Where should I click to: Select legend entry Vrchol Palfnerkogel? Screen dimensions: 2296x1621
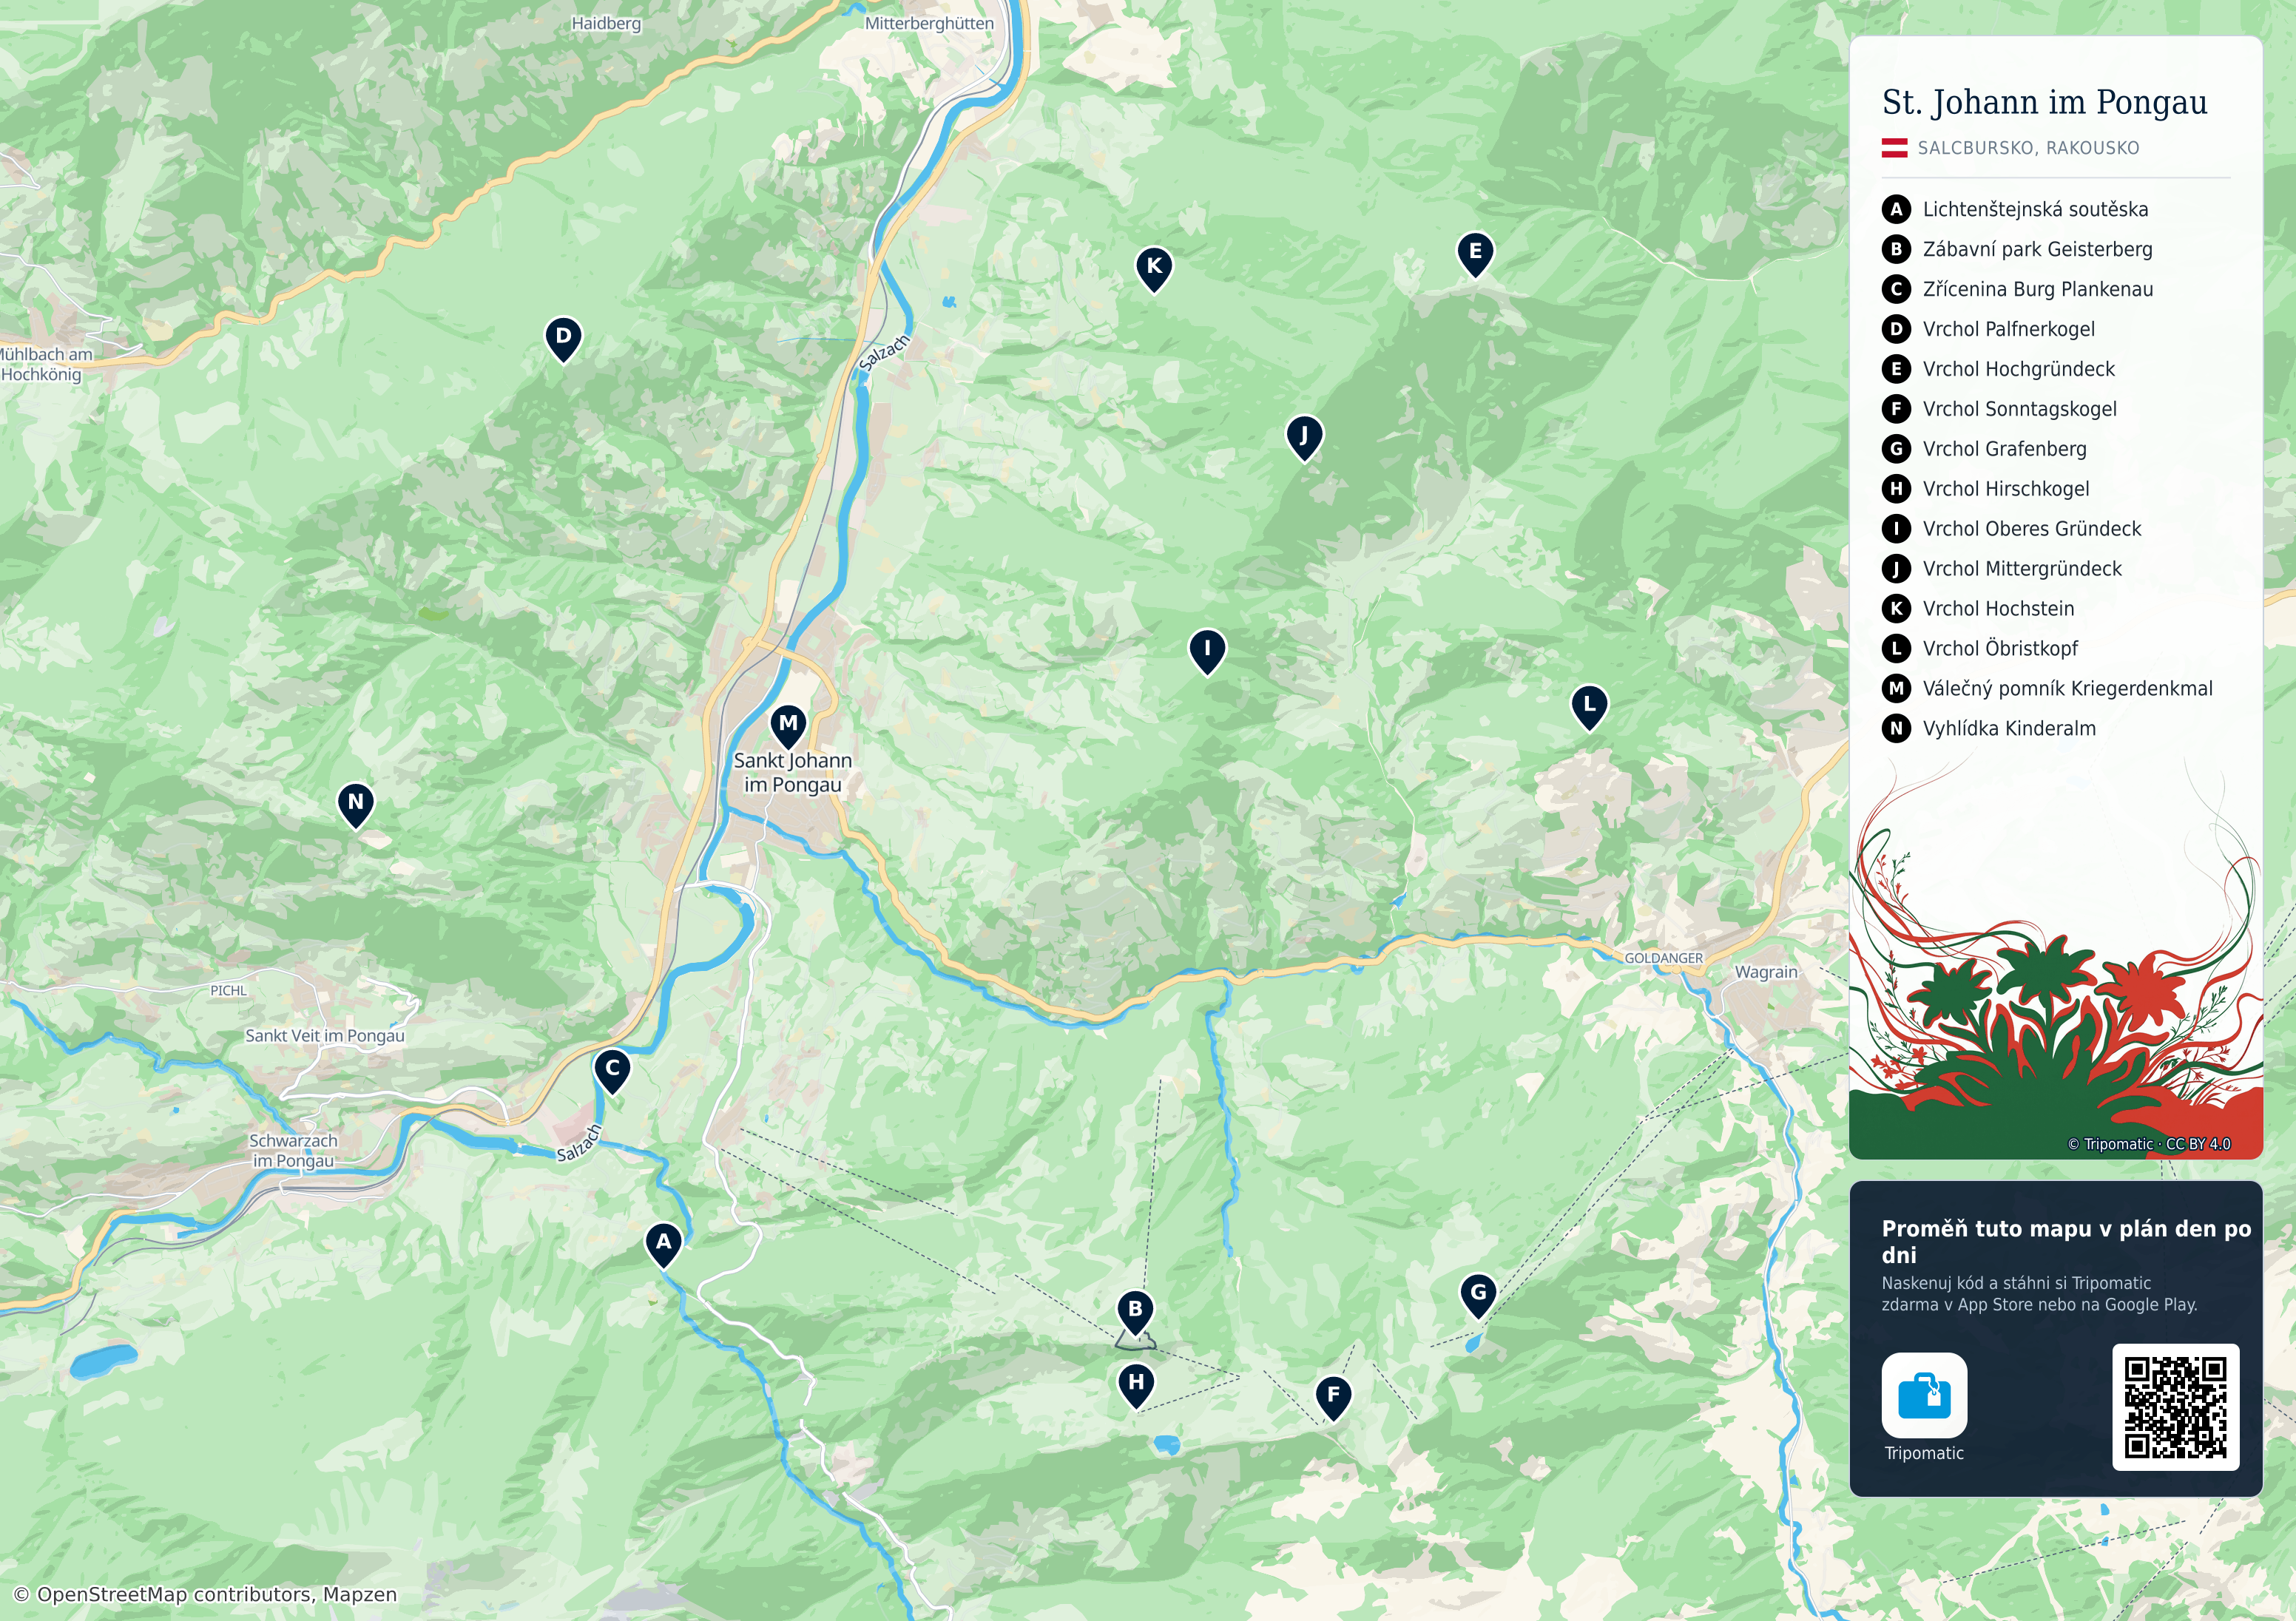(x=1988, y=329)
